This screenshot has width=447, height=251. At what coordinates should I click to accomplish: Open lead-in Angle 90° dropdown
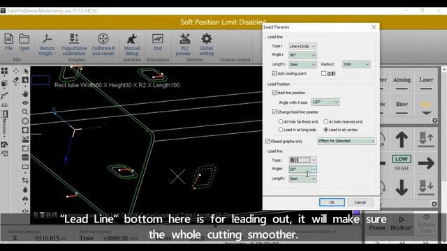coord(302,55)
